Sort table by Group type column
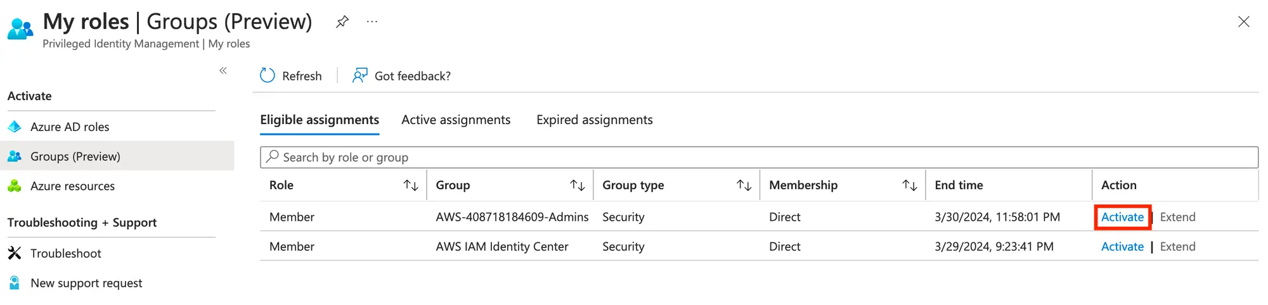1268x305 pixels. [744, 185]
